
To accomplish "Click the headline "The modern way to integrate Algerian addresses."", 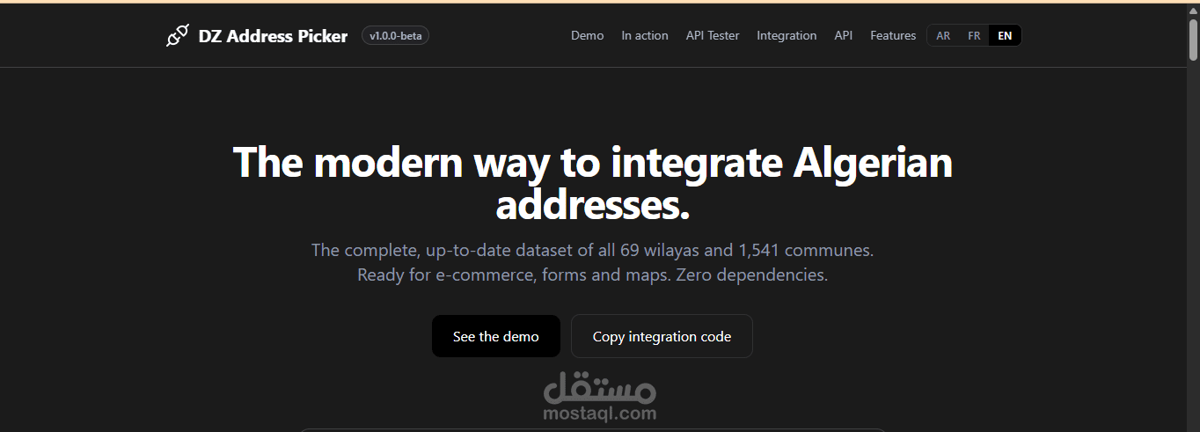I will point(593,184).
